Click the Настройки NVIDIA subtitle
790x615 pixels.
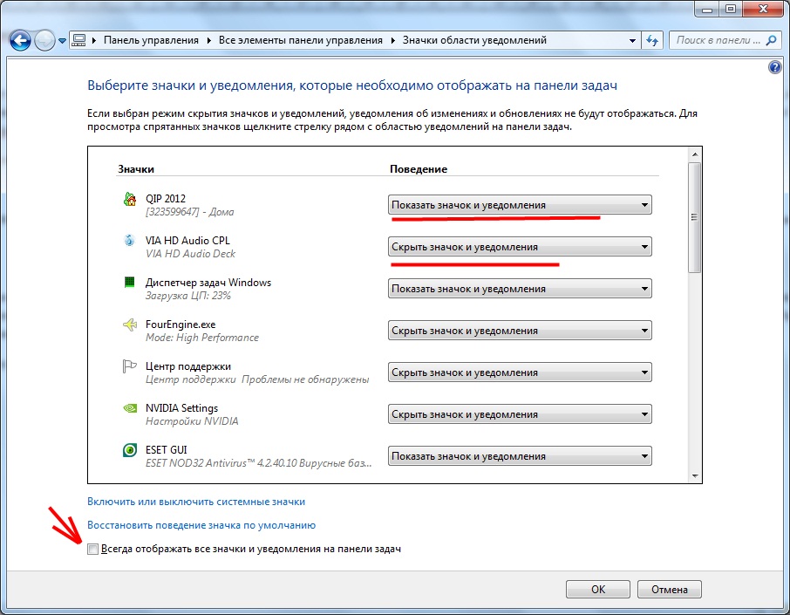192,421
